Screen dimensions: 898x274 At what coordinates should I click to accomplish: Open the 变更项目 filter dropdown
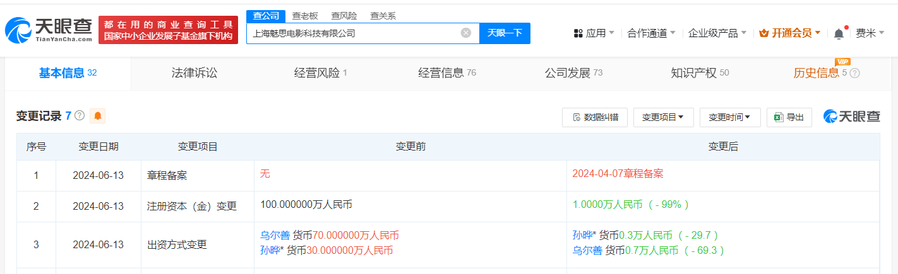click(663, 117)
